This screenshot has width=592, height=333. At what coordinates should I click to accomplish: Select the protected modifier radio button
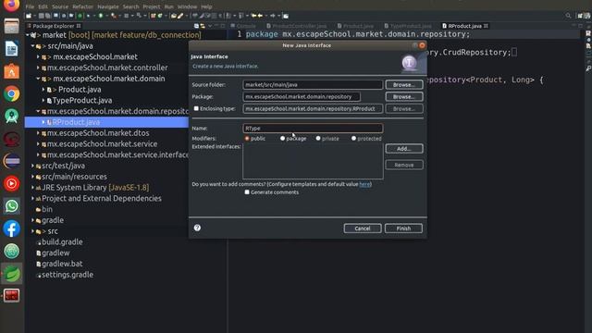353,139
